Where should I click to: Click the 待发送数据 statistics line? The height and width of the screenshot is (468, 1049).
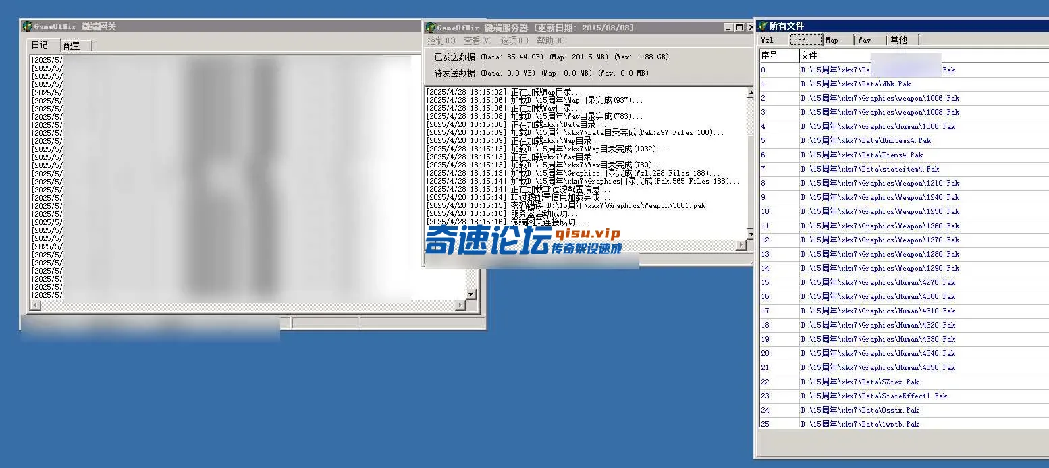point(542,73)
